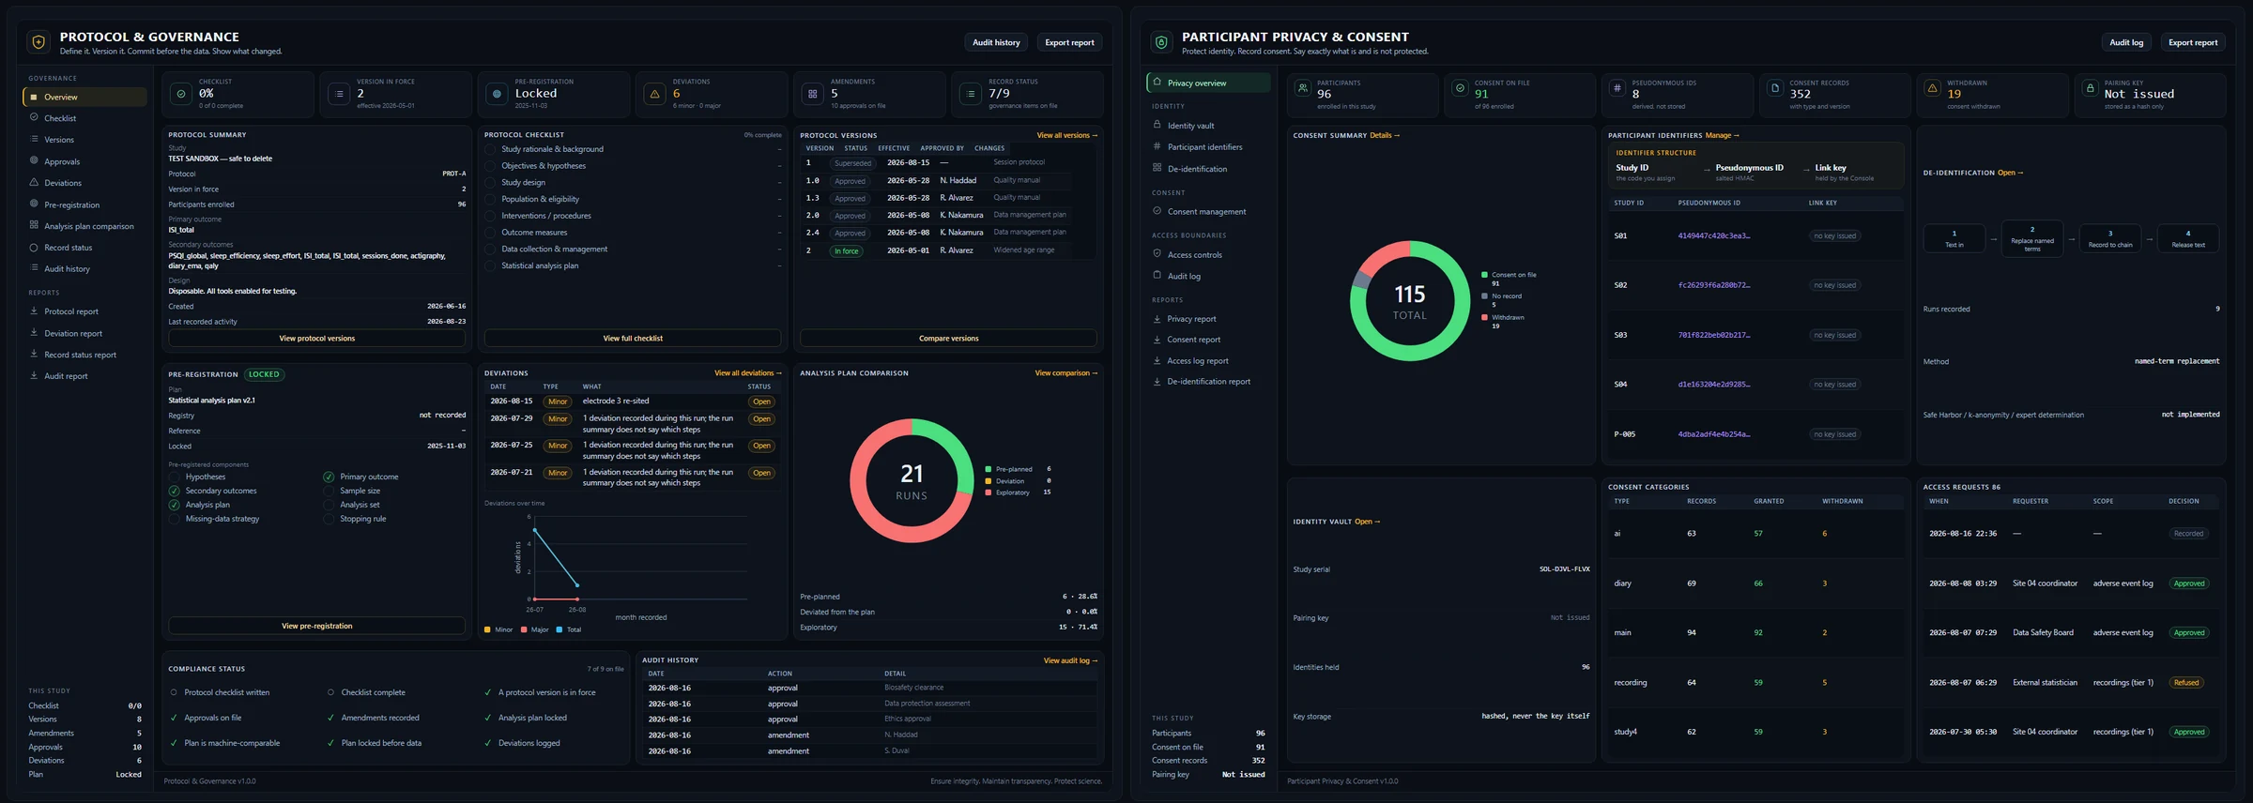Viewport: 2253px width, 803px height.
Task: Click download icon beside Consent report
Action: (x=1157, y=340)
